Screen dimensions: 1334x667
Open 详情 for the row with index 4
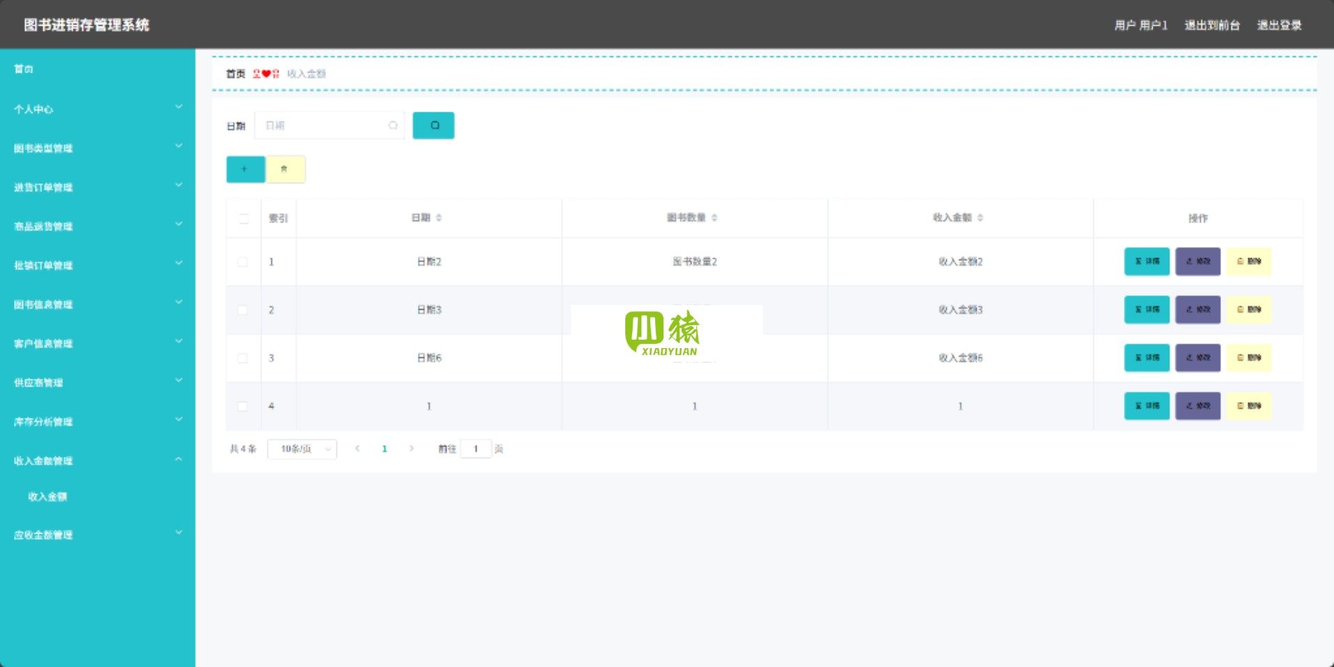coord(1147,406)
